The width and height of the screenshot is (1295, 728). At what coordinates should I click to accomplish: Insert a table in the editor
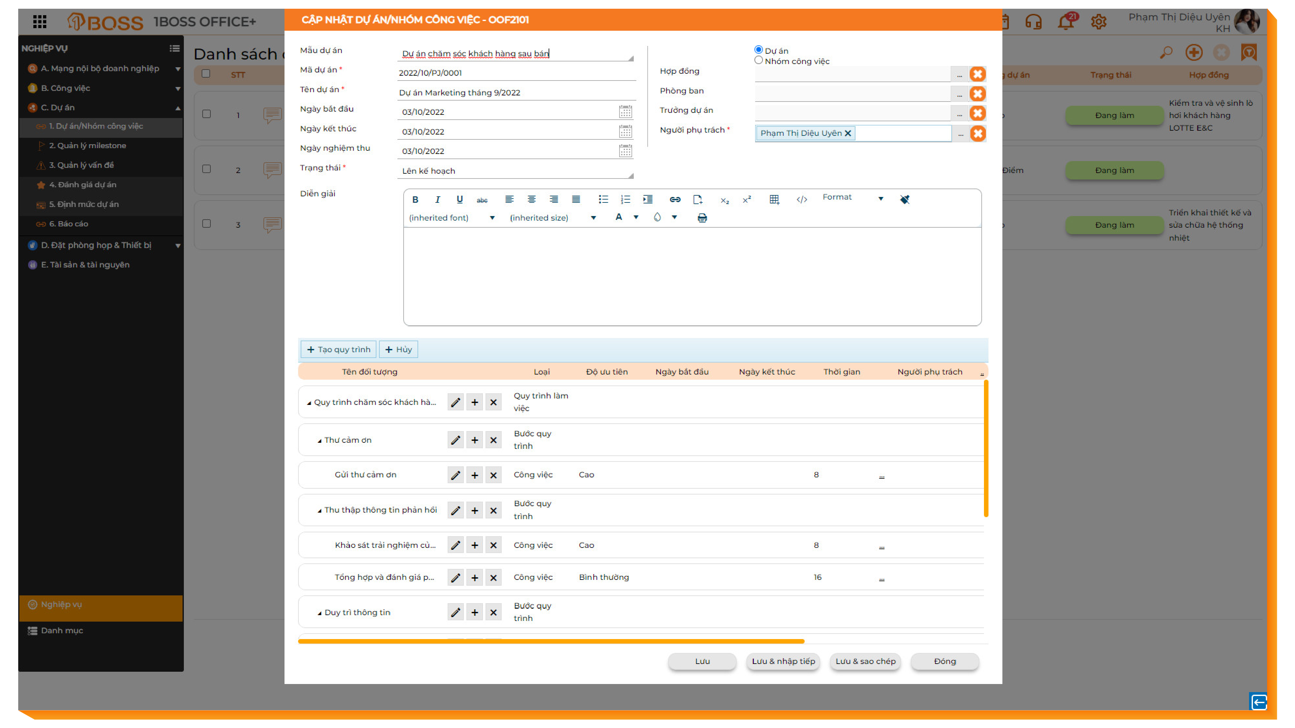coord(774,200)
